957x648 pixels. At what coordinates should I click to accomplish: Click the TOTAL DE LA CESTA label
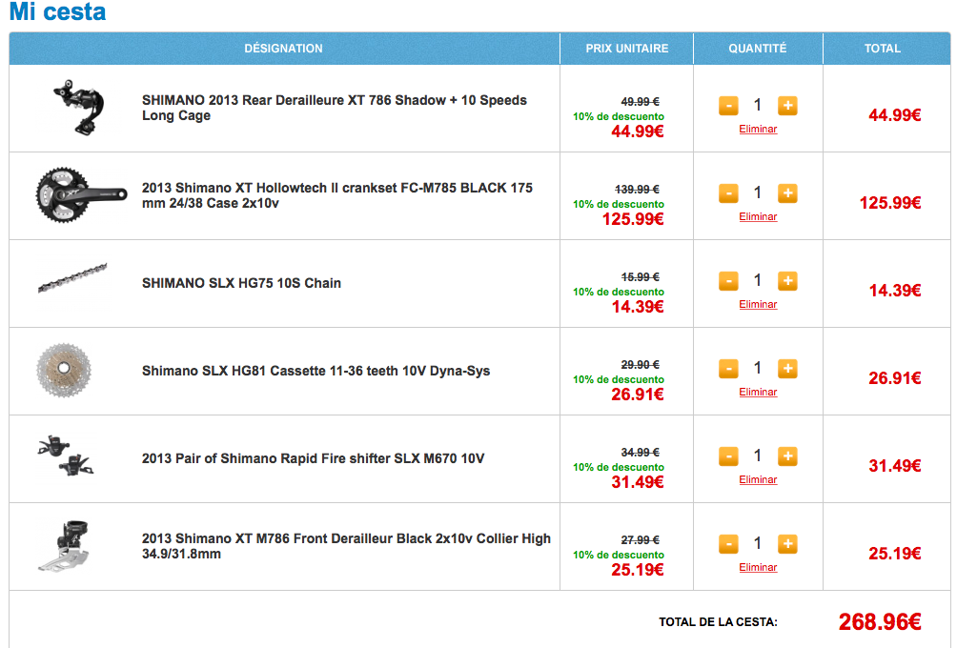(719, 622)
